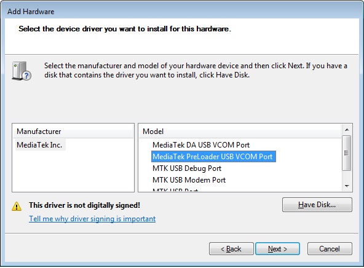
Task: Click the hardware device help icon
Action: 22,71
